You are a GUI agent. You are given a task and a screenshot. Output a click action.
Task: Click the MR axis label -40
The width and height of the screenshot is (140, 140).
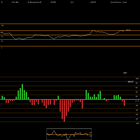pos(137,110)
